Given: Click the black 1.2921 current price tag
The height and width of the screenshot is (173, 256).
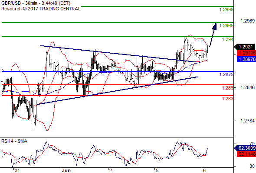Looking at the screenshot, I should tap(245, 47).
